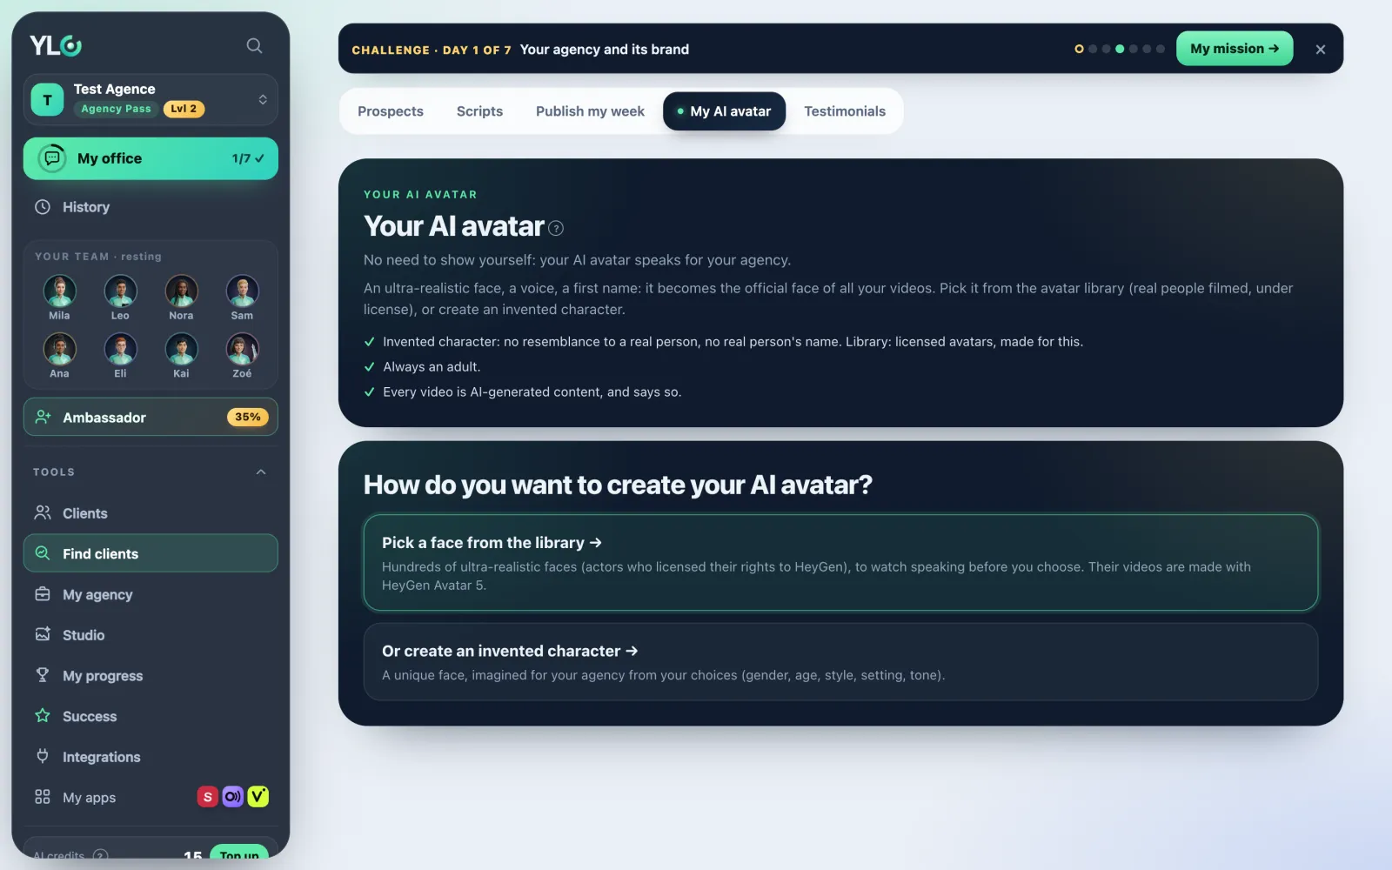Click the My office chat icon

click(x=52, y=158)
